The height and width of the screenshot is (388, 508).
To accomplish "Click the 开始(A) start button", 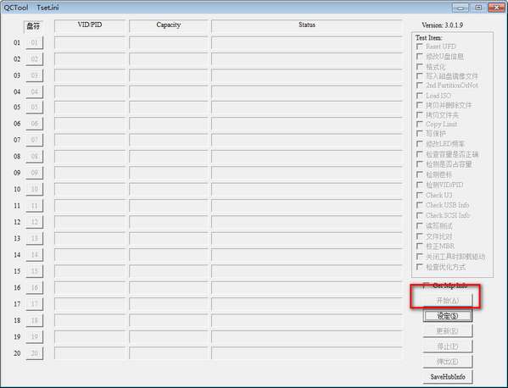I will click(448, 301).
